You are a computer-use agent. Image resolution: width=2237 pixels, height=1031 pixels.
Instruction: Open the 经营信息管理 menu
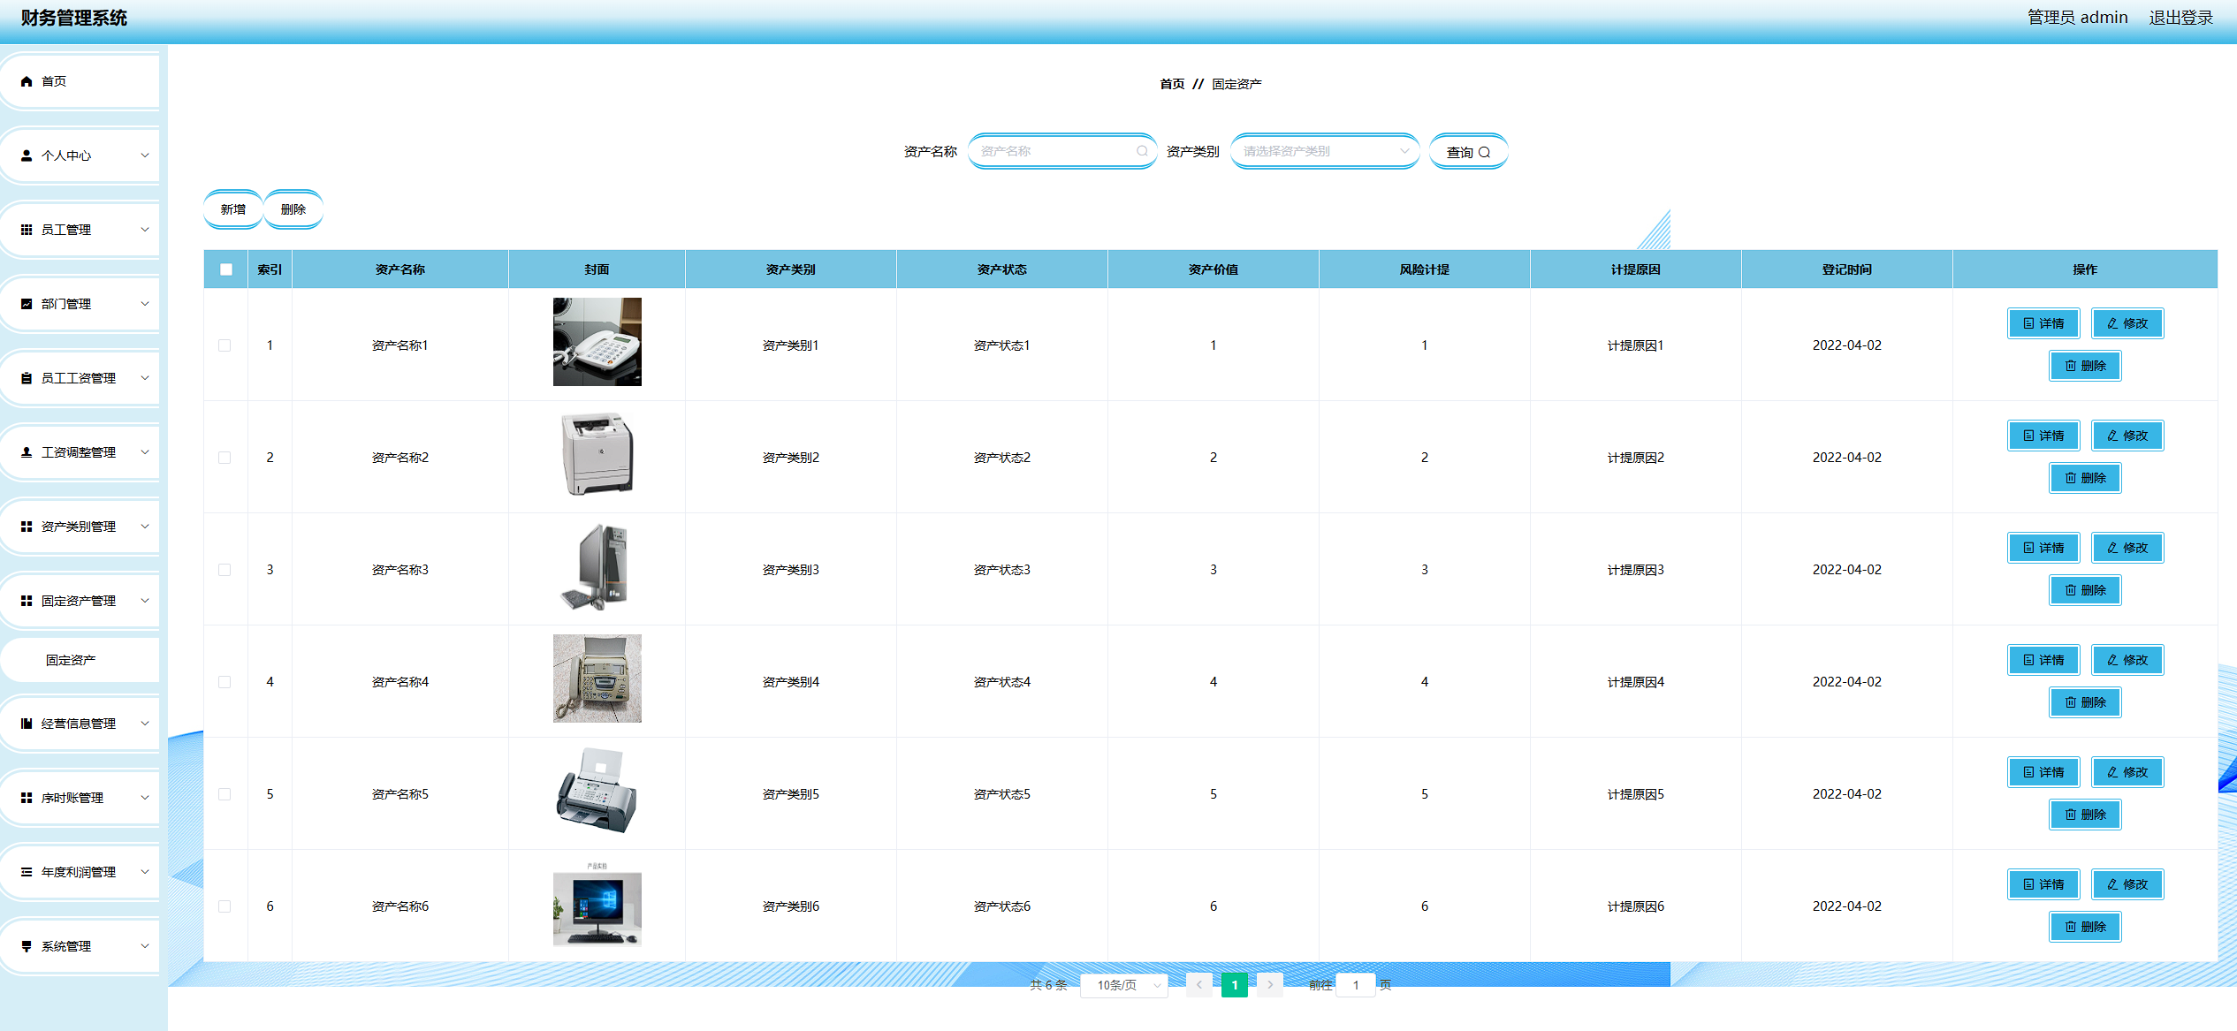point(80,724)
